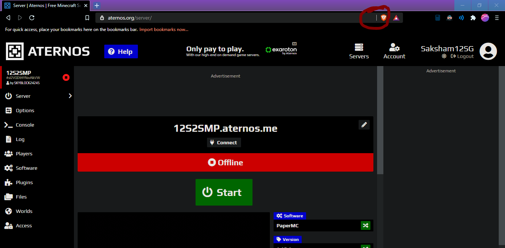Click the Connect button
The image size is (505, 248).
coord(224,142)
